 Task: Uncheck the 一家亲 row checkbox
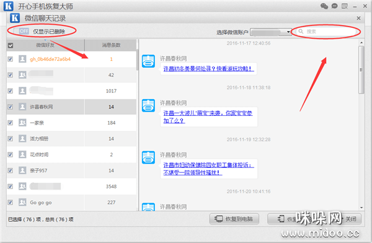[x=10, y=123]
